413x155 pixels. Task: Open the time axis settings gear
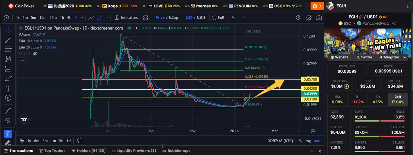[313, 131]
